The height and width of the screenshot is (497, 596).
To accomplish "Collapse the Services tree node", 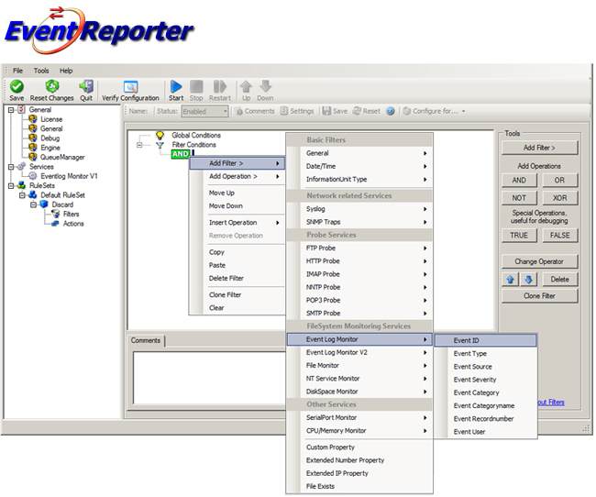I will coord(11,167).
